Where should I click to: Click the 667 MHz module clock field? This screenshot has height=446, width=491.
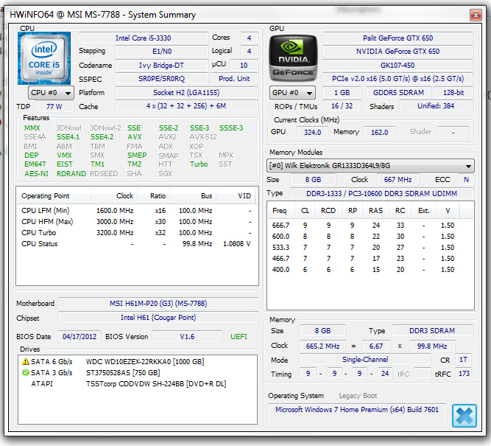[398, 180]
